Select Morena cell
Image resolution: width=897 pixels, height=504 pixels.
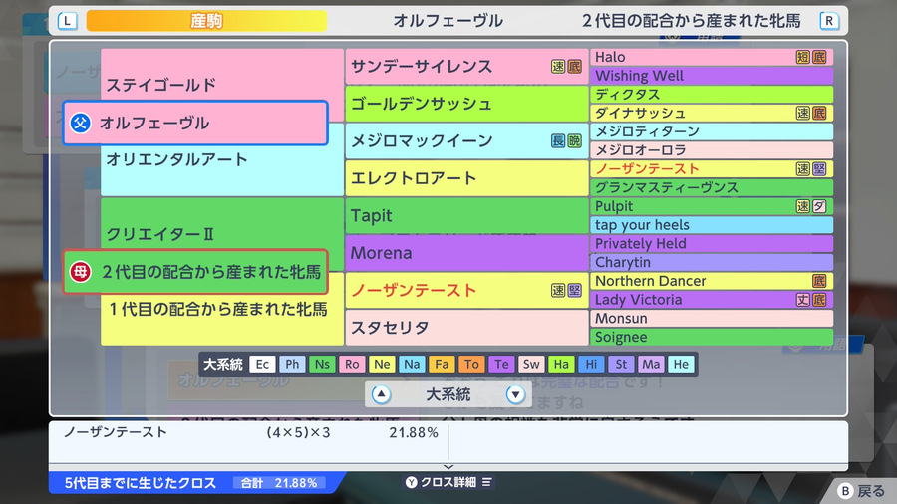(466, 253)
